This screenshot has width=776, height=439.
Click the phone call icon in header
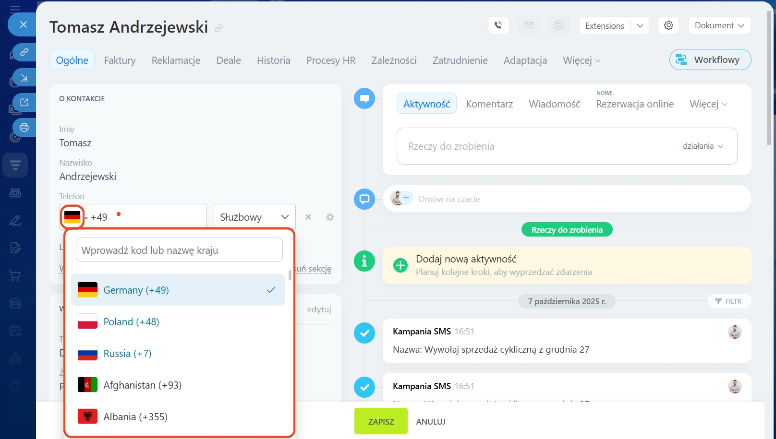498,25
